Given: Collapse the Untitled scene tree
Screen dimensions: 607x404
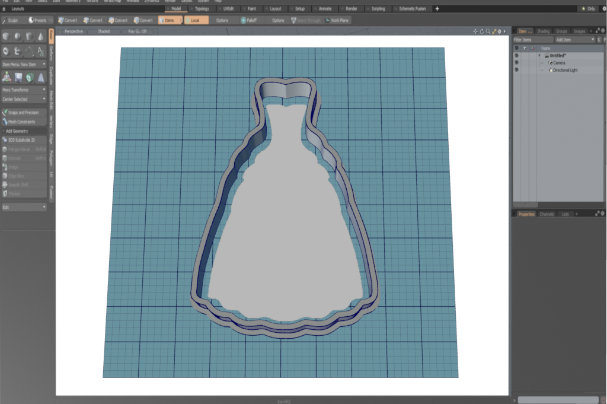Looking at the screenshot, I should [x=539, y=56].
